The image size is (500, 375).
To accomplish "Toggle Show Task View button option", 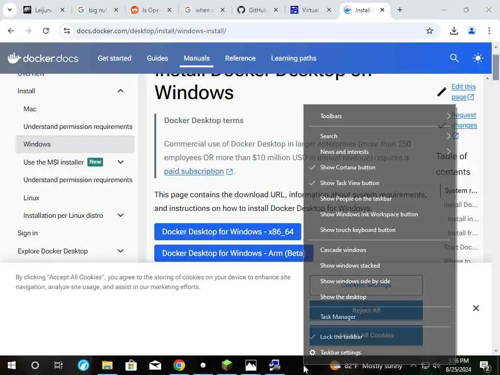I will click(379, 183).
